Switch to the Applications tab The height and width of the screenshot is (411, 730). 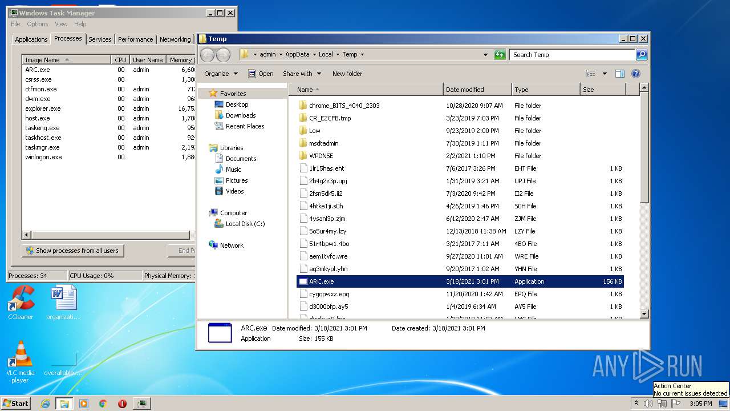[31, 39]
